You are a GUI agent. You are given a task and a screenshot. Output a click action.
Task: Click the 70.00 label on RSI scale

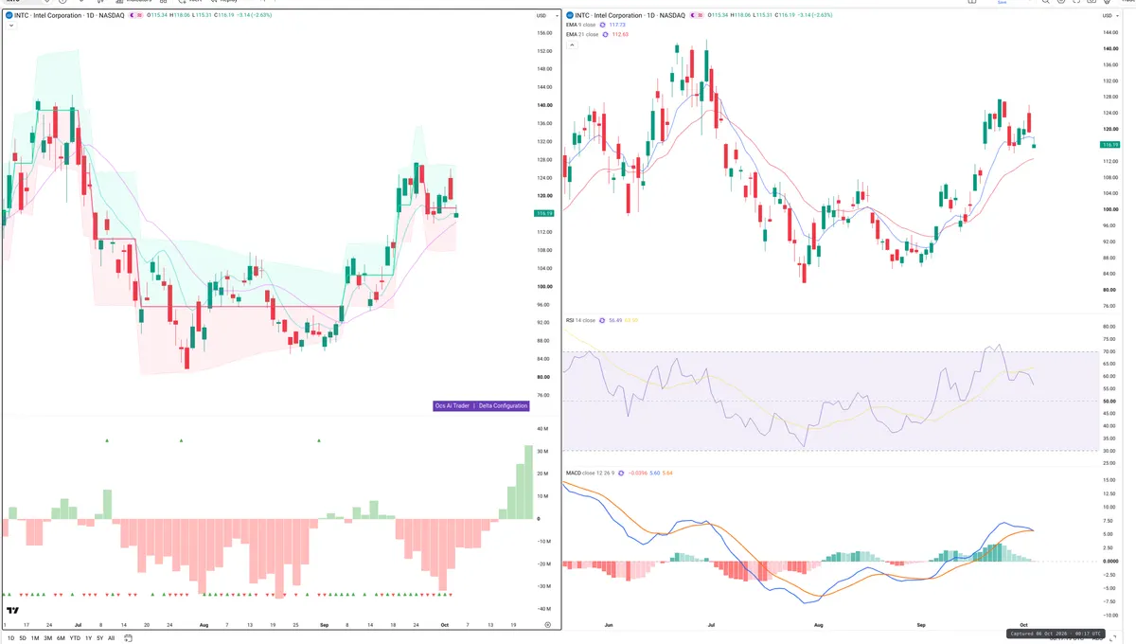click(x=1109, y=351)
